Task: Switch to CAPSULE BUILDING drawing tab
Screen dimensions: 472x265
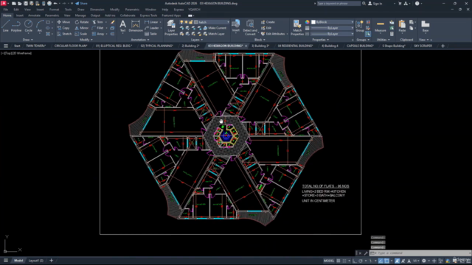Action: (x=360, y=46)
